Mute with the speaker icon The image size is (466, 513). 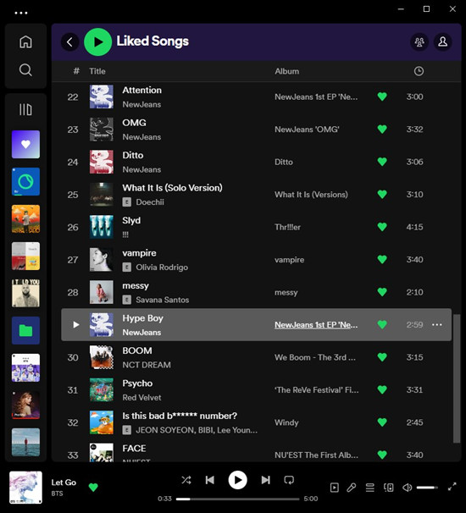(407, 488)
